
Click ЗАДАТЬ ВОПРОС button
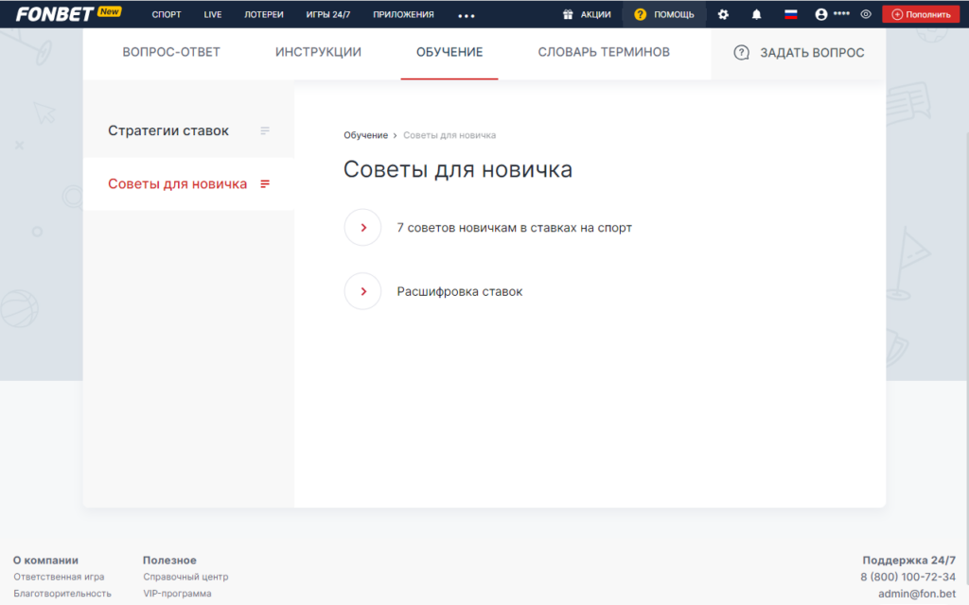coord(799,53)
